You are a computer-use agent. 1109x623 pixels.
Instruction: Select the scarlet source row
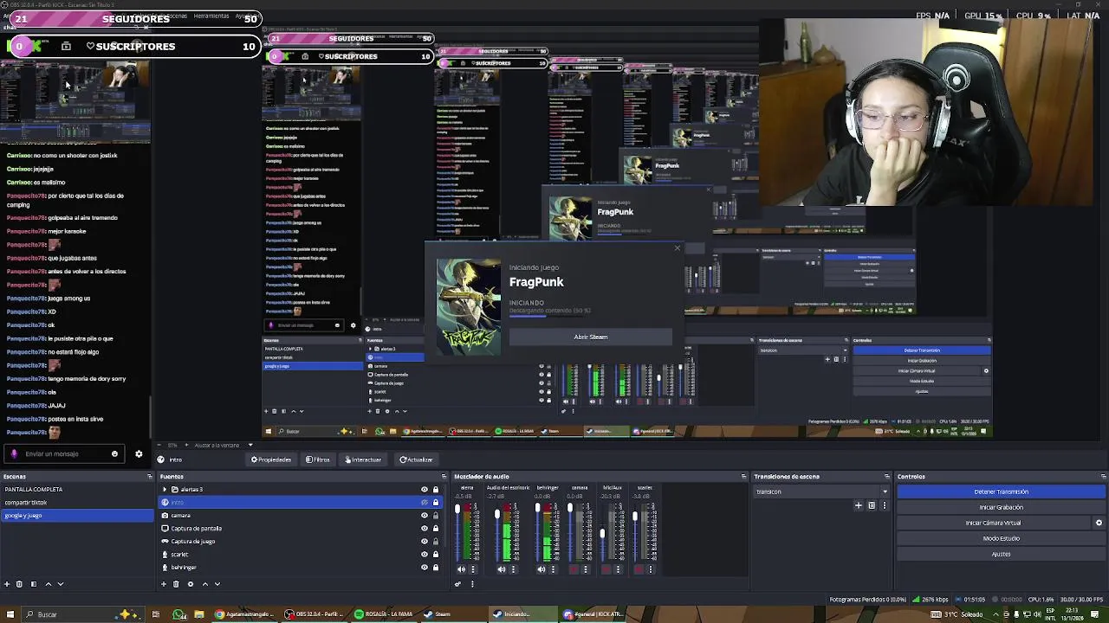tap(301, 555)
